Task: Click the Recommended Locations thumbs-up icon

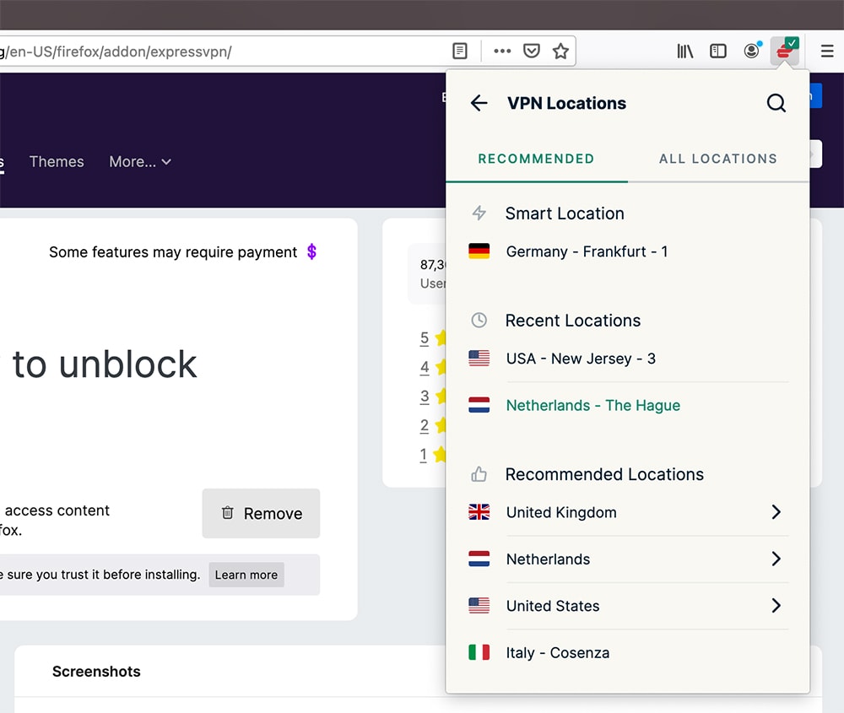Action: 479,474
